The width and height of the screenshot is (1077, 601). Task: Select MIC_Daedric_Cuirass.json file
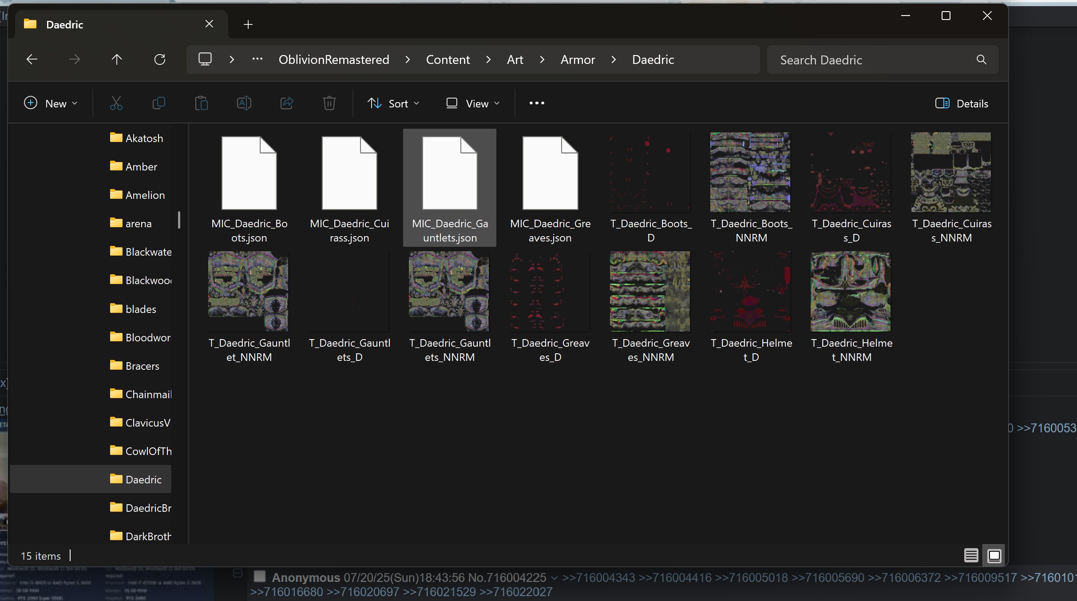point(349,187)
